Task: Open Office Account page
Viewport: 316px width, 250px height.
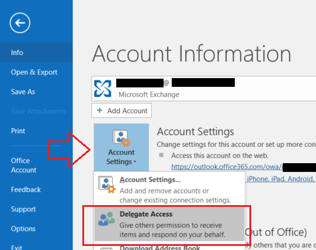Action: pos(23,166)
